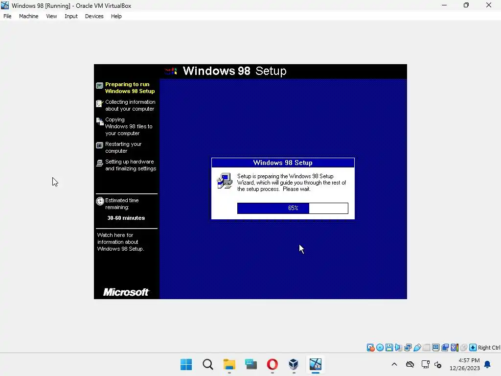501x376 pixels.
Task: Click the cloud sync off tray icon
Action: (410, 364)
